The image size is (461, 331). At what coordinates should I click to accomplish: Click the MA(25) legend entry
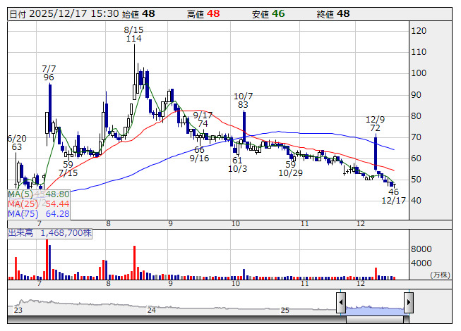tap(38, 204)
